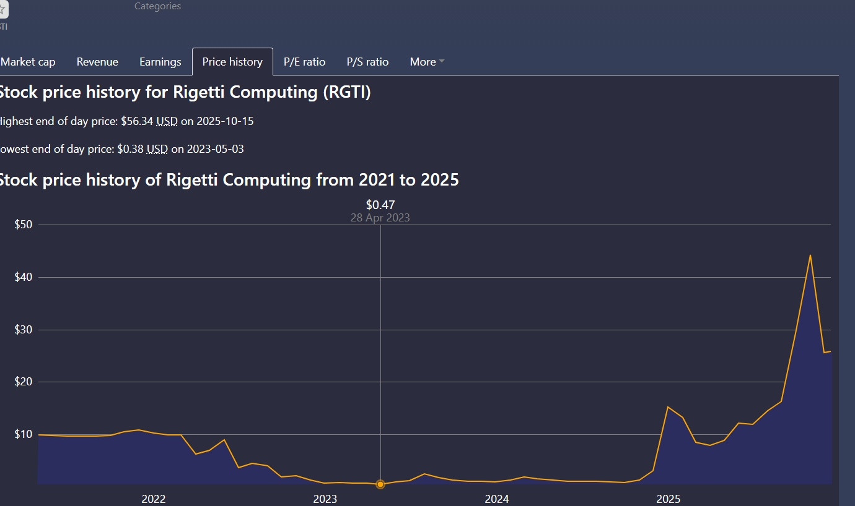Open the Market cap tab
Screen dimensions: 855x506
point(28,62)
